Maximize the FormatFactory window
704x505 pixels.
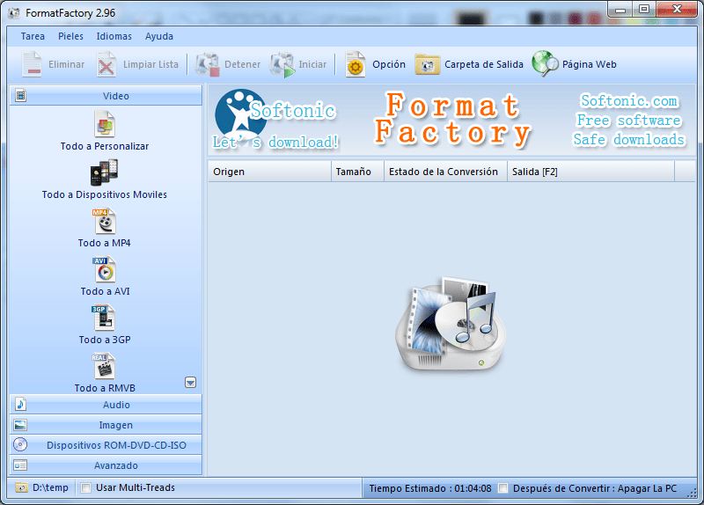pos(644,9)
